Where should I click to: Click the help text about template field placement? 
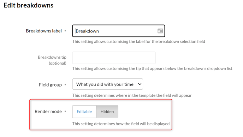tap(132, 95)
